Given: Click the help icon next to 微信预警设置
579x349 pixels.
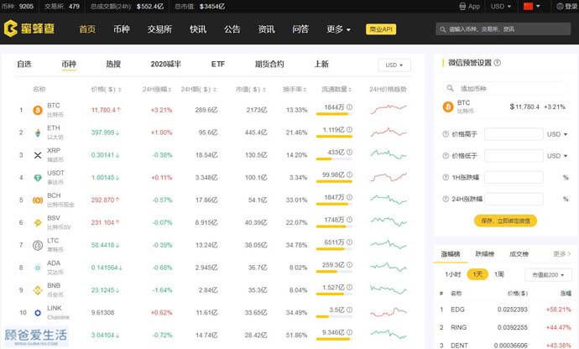Looking at the screenshot, I should (498, 63).
